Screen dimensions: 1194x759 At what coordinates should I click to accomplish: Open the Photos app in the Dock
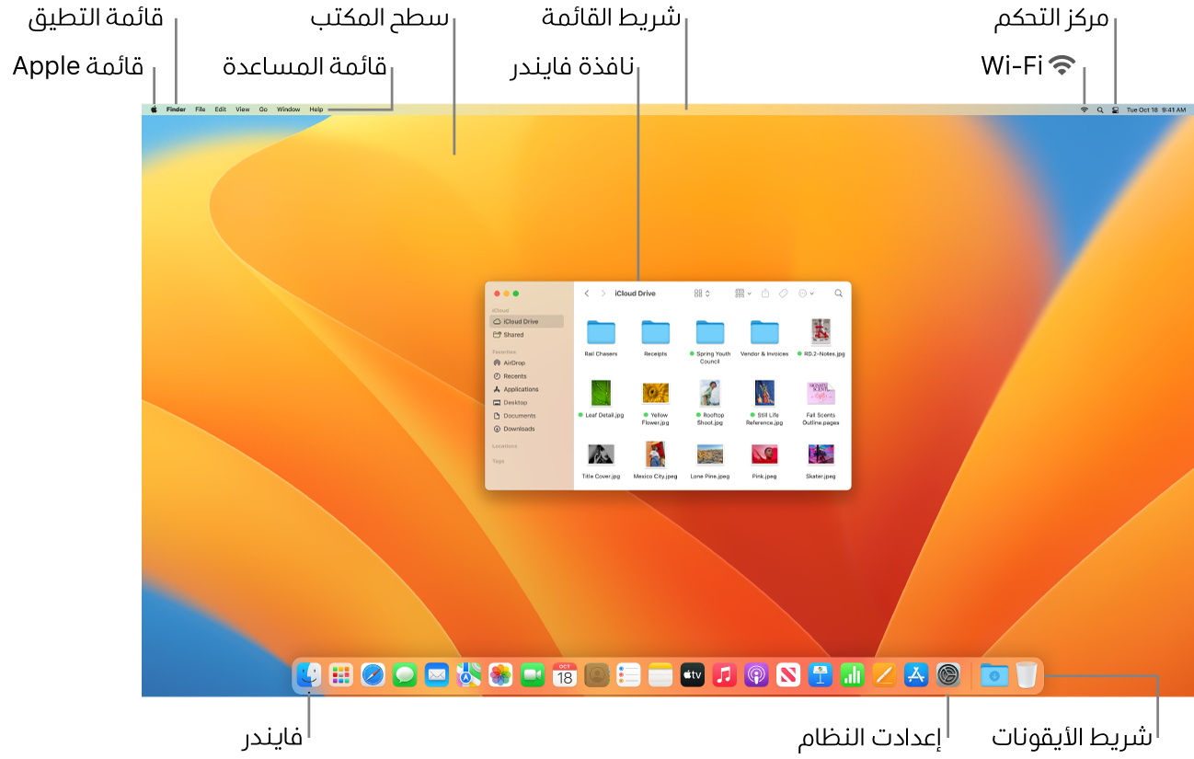point(499,675)
